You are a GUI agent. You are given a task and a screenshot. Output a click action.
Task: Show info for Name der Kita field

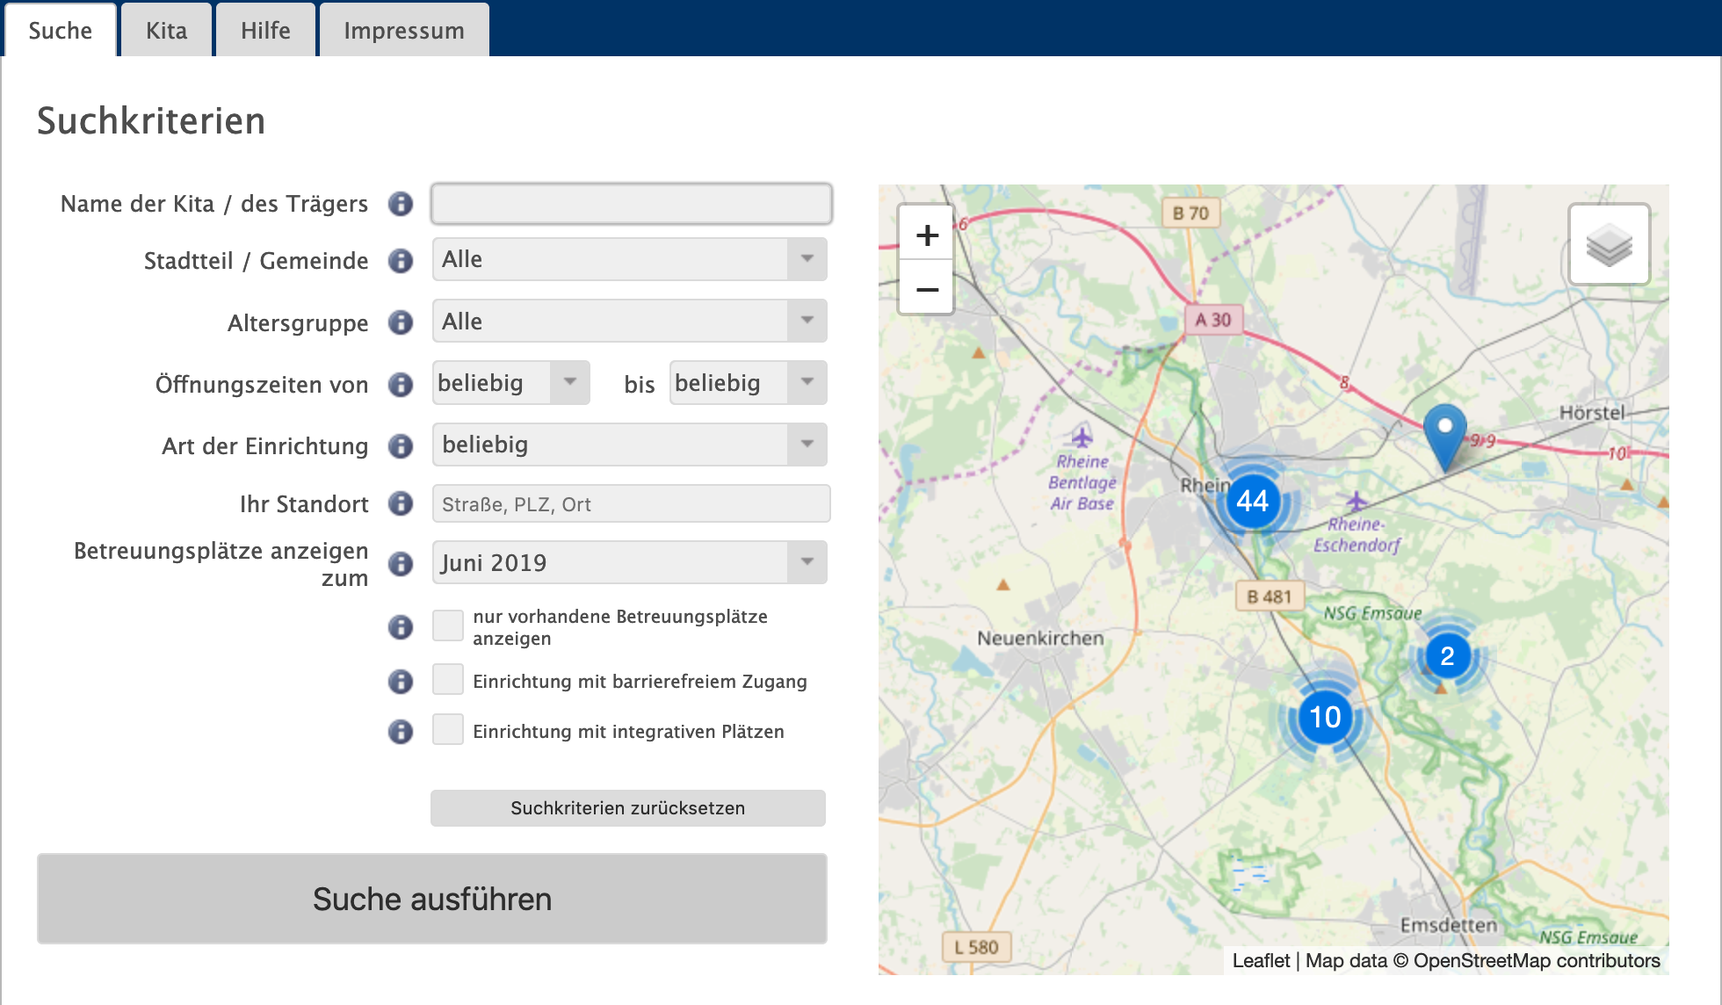pyautogui.click(x=401, y=204)
